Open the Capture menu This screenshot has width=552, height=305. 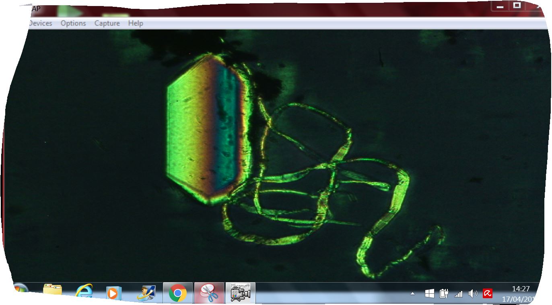(107, 23)
